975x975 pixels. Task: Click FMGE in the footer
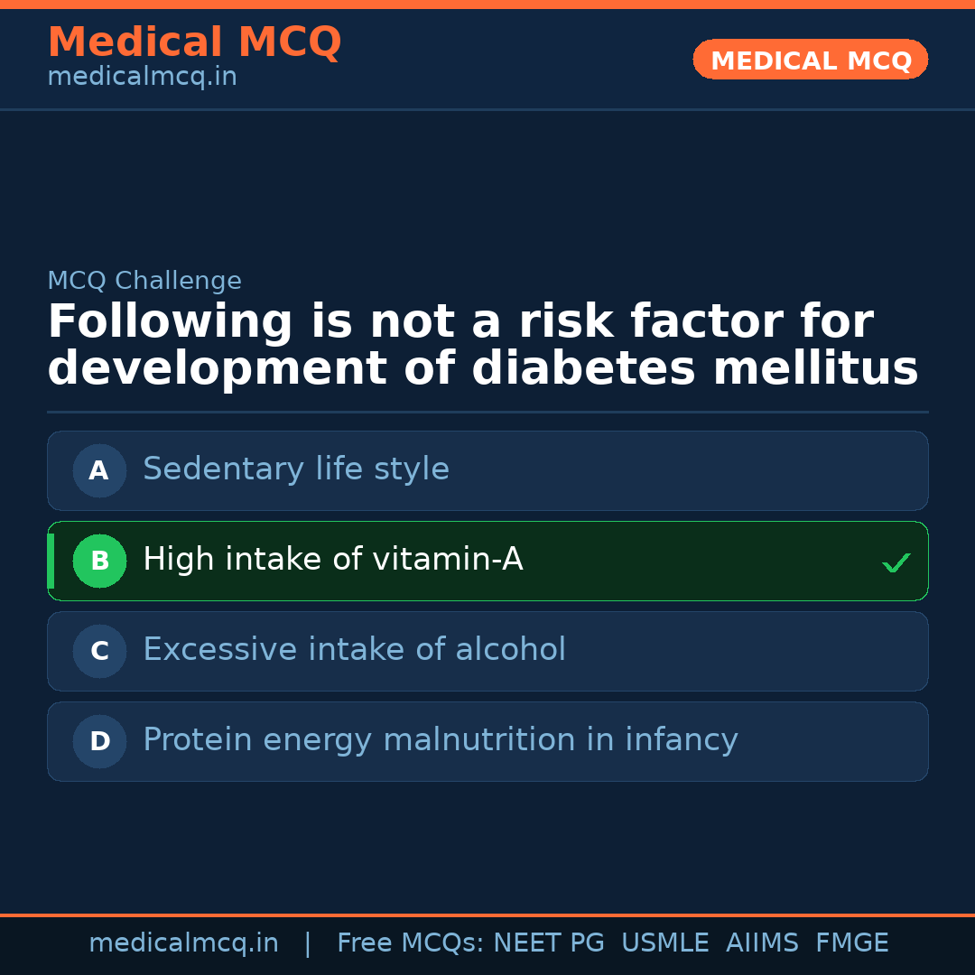pos(852,943)
